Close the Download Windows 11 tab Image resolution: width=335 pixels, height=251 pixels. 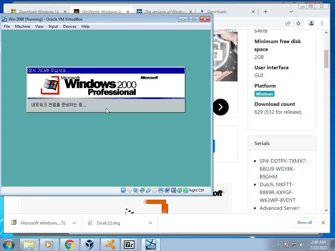click(x=65, y=12)
